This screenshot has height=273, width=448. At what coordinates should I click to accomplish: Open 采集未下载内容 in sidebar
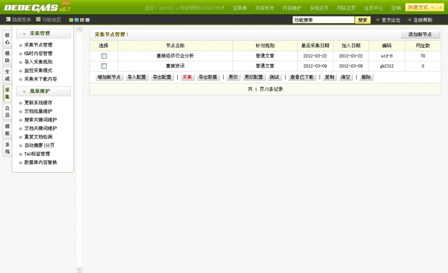point(41,79)
